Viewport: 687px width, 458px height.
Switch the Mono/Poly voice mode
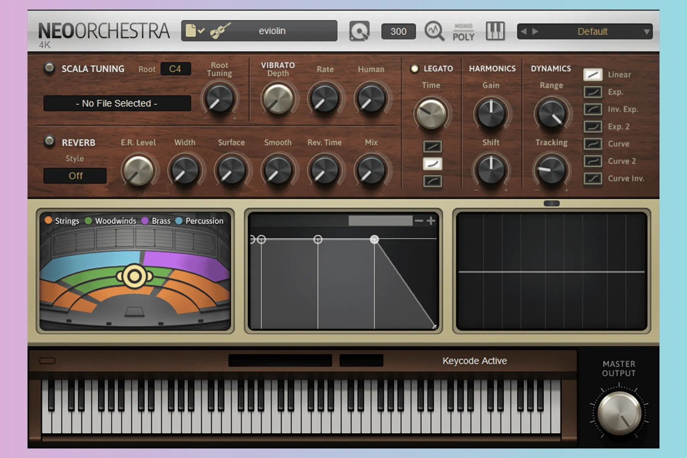point(463,32)
